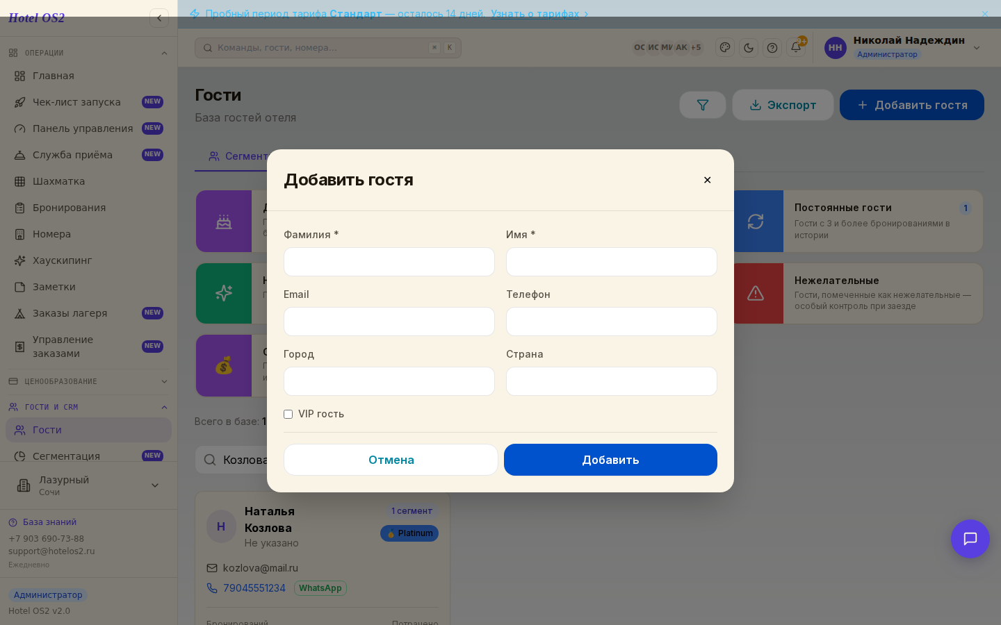Dismiss the trial period banner
This screenshot has width=1001, height=625.
coord(984,14)
